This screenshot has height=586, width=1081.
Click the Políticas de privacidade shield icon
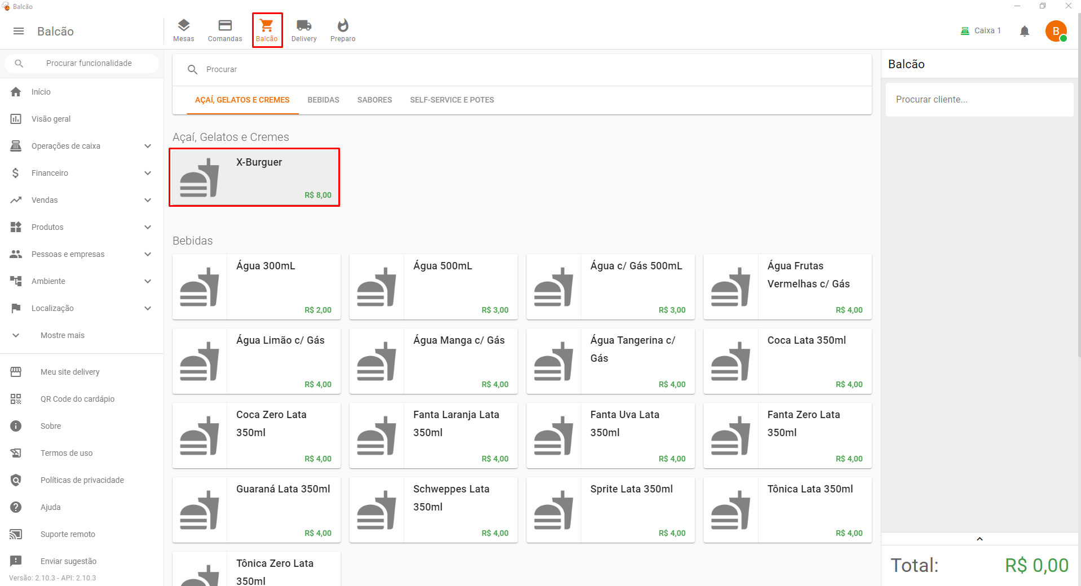[x=16, y=480]
